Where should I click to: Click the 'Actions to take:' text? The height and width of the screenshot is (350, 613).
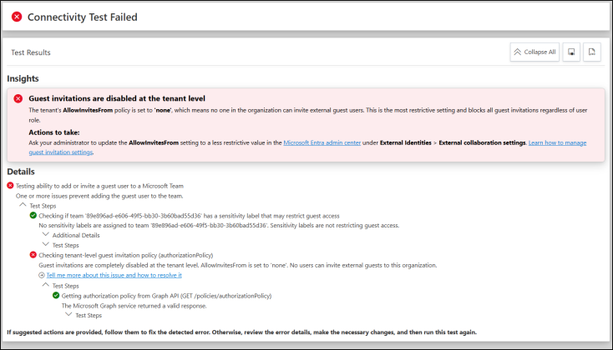coord(54,132)
